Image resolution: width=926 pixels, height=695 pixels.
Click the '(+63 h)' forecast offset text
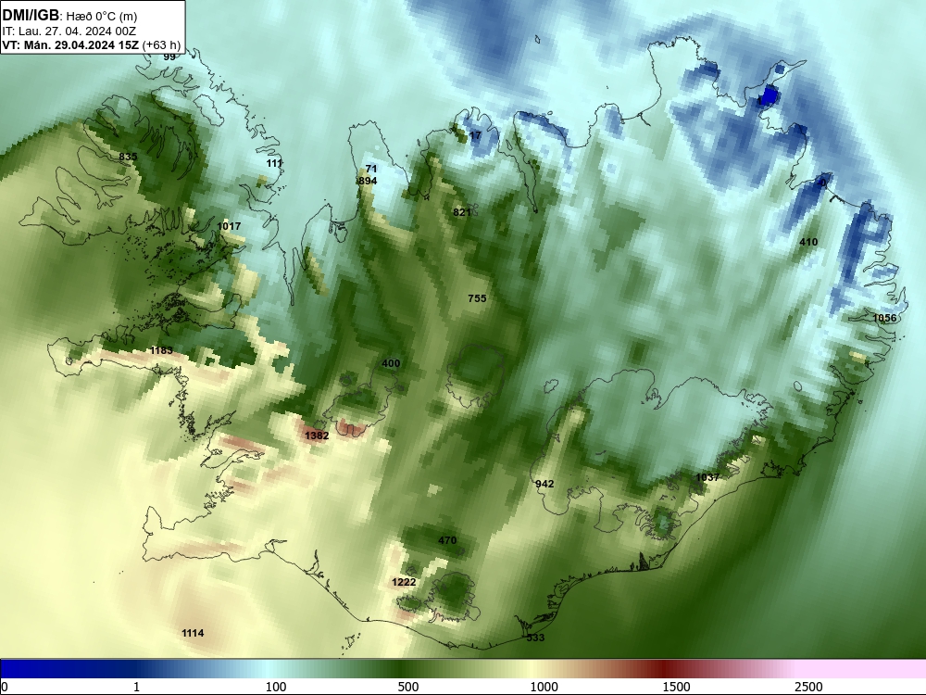click(161, 44)
